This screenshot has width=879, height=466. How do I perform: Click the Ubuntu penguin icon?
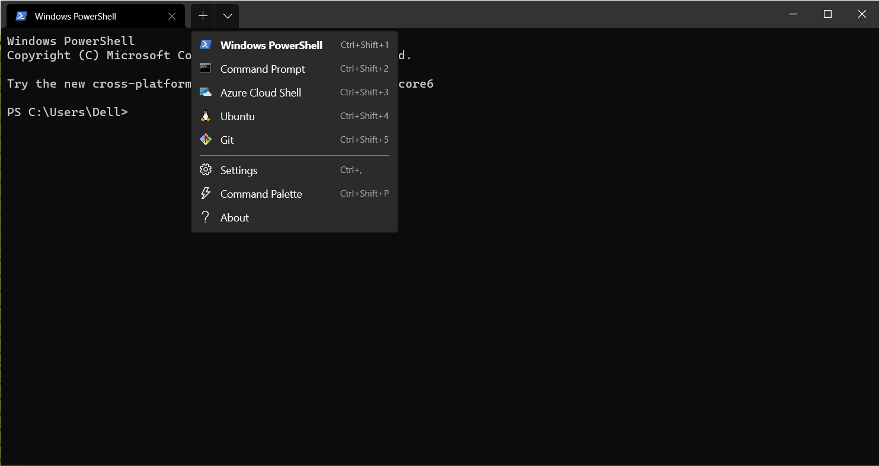coord(206,115)
